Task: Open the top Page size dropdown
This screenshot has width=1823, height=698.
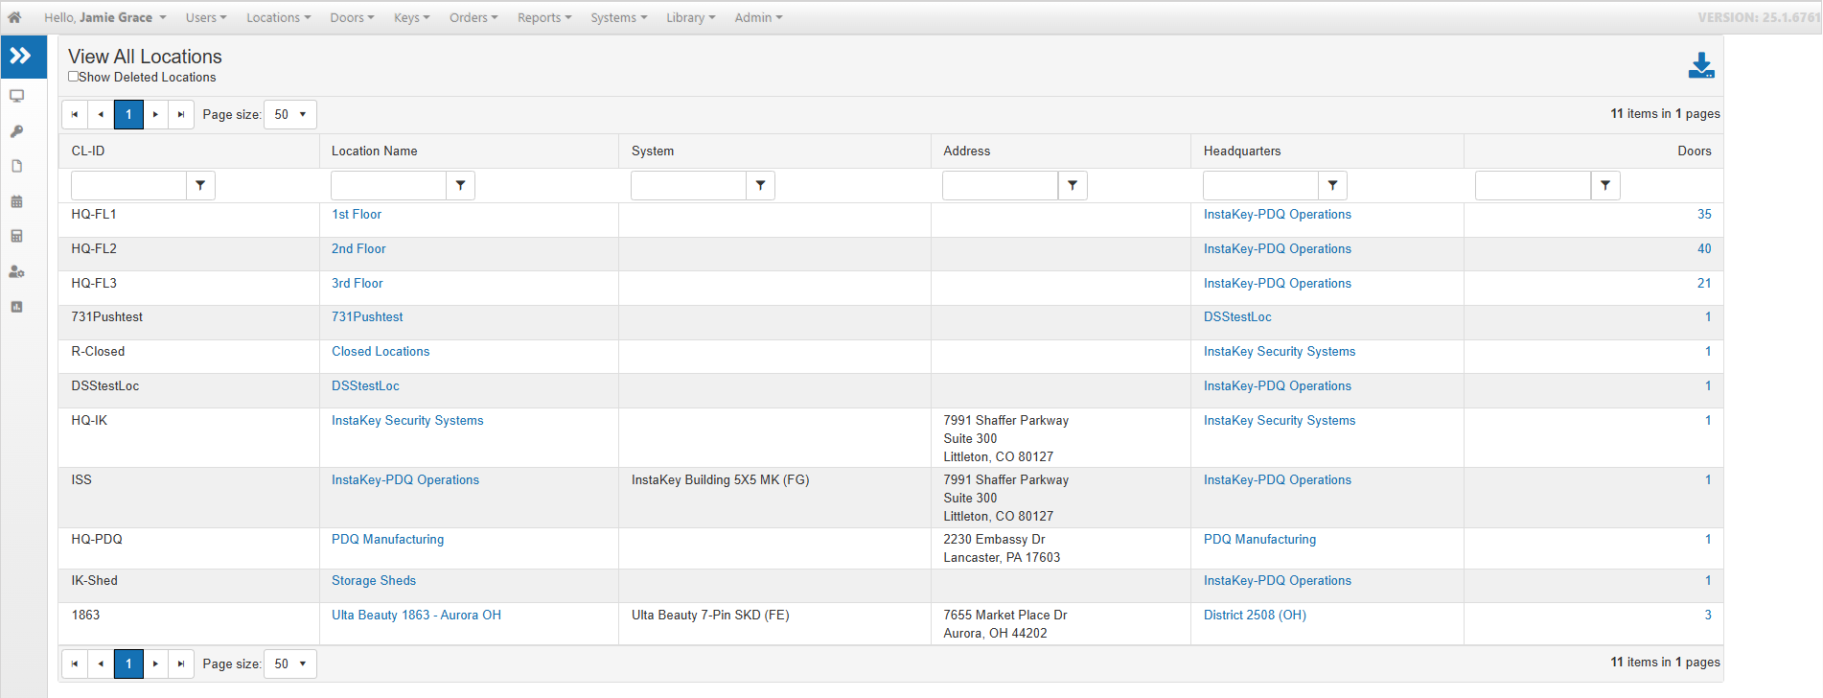Action: 290,114
